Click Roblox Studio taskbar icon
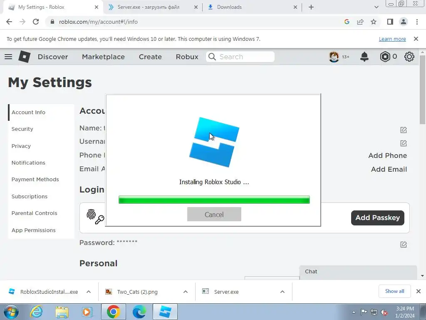426x320 pixels. pyautogui.click(x=165, y=312)
